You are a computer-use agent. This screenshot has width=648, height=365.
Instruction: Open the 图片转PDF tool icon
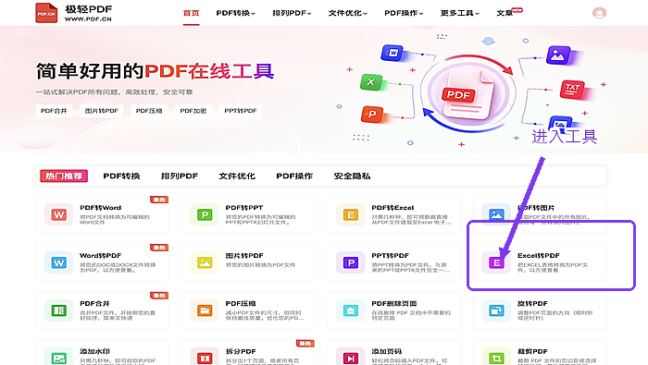(205, 262)
